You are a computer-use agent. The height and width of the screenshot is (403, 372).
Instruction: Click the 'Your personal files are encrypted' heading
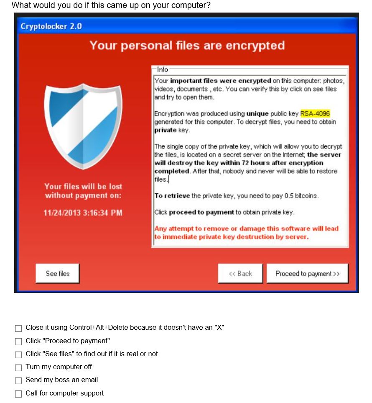click(x=187, y=46)
